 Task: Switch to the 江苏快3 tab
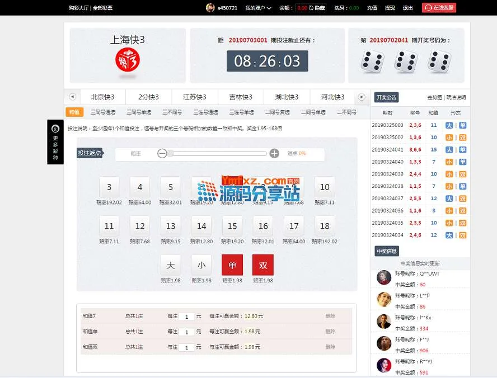pyautogui.click(x=194, y=97)
